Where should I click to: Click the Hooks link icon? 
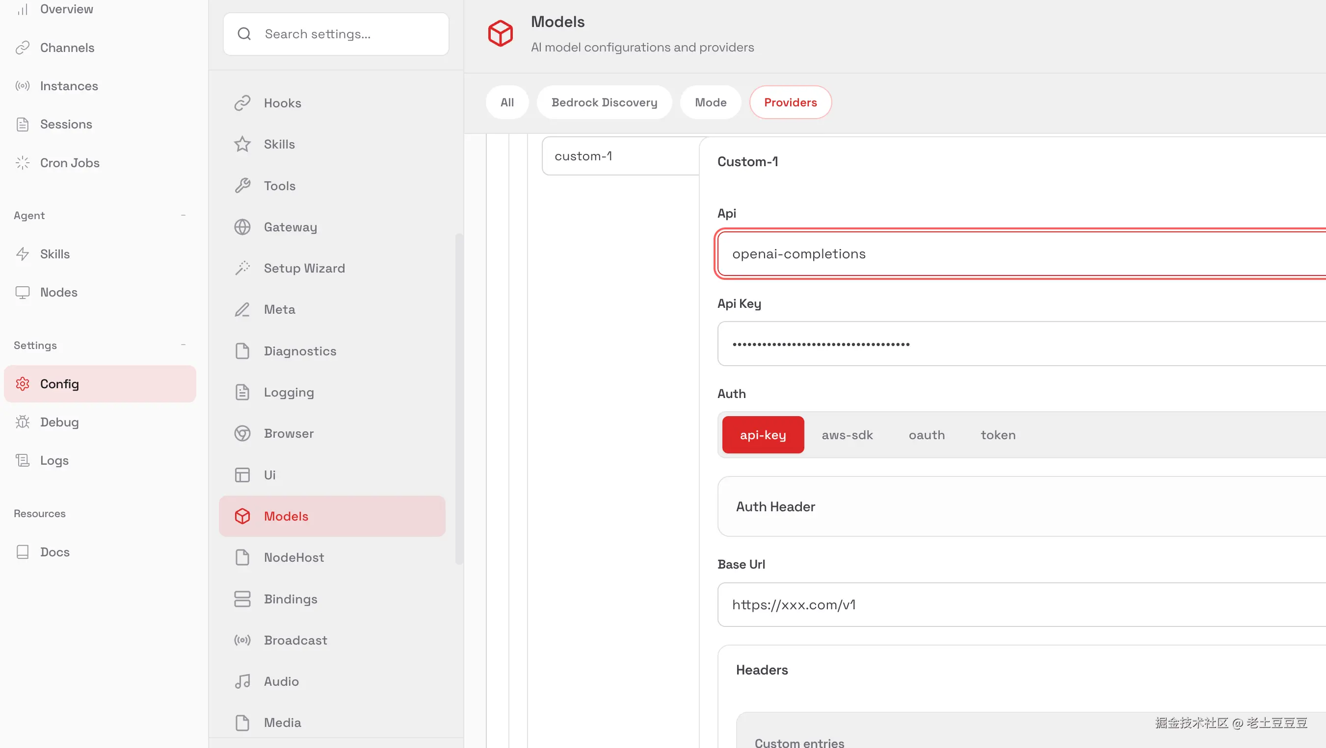242,103
